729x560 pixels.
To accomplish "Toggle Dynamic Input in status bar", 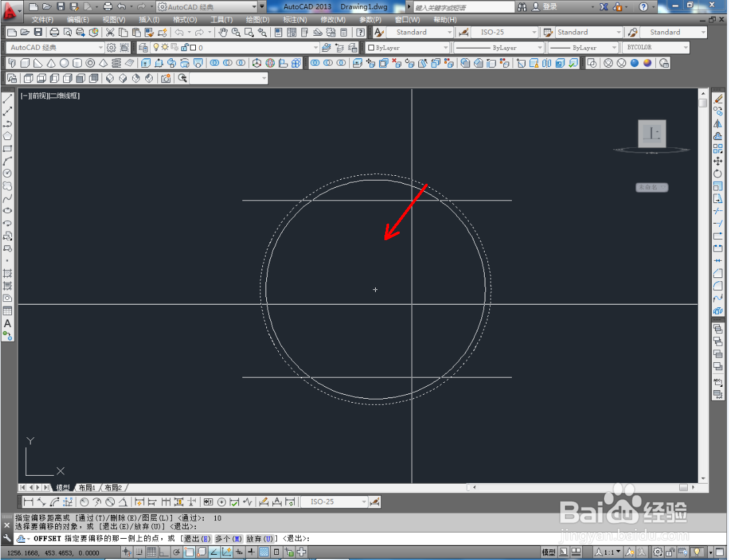I will (x=239, y=552).
